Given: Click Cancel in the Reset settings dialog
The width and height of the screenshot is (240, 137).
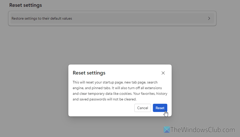Looking at the screenshot, I should 143,108.
